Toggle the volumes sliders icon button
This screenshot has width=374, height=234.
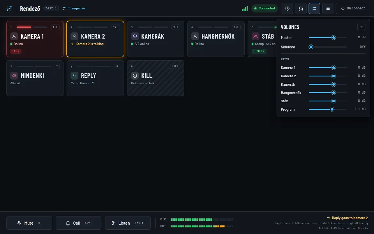point(314,9)
